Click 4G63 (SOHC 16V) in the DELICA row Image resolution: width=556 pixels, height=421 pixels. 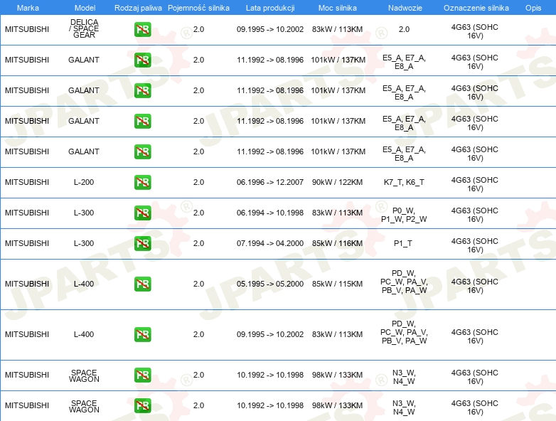point(475,31)
